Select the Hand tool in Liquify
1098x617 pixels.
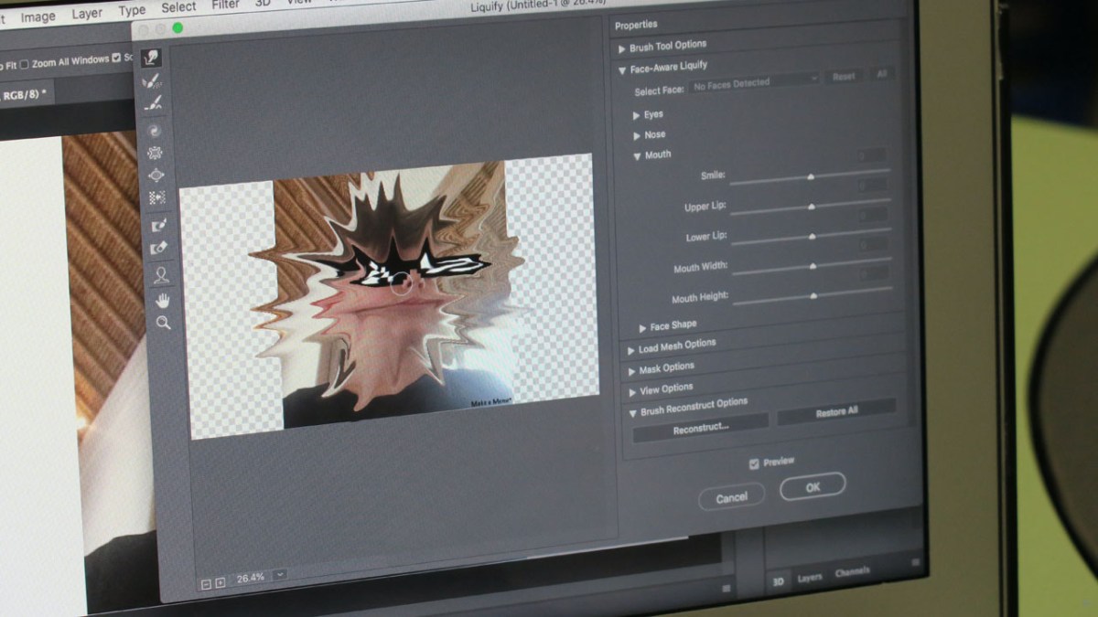(162, 299)
